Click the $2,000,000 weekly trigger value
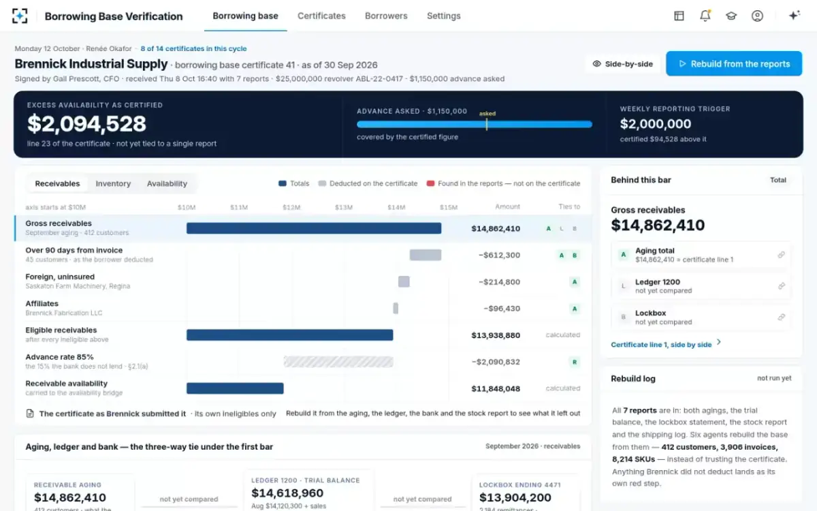Image resolution: width=817 pixels, height=511 pixels. click(656, 124)
